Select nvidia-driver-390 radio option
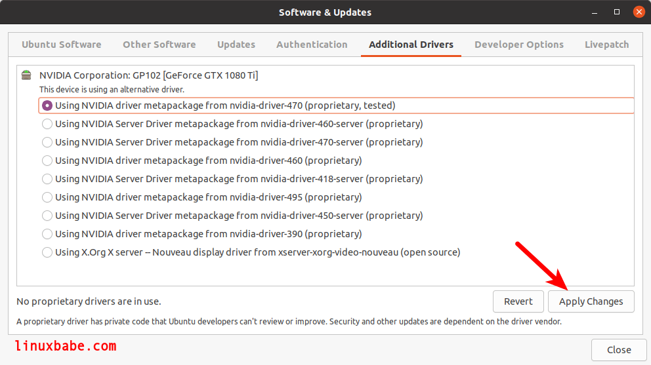Image resolution: width=651 pixels, height=365 pixels. coord(47,234)
